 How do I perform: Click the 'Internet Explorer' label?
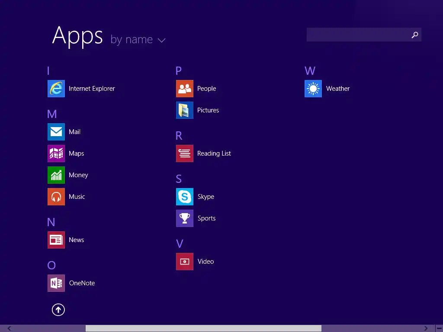[92, 89]
